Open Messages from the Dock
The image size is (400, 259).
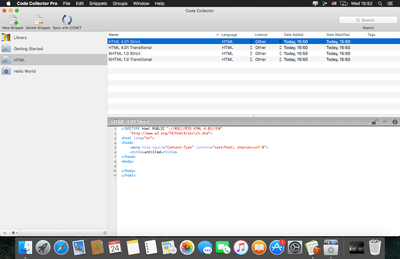205,248
